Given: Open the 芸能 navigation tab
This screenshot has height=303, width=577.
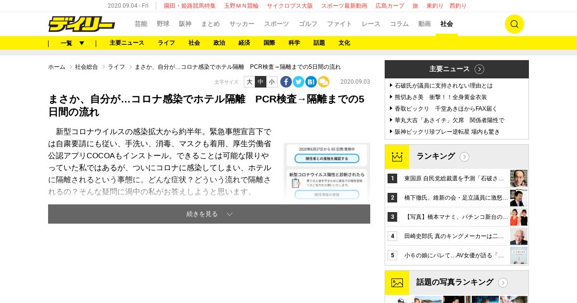Looking at the screenshot, I should pyautogui.click(x=141, y=24).
